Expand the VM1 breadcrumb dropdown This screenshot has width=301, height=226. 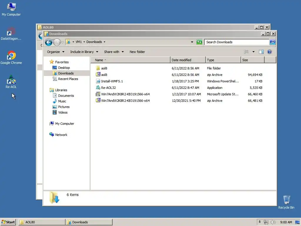point(84,42)
